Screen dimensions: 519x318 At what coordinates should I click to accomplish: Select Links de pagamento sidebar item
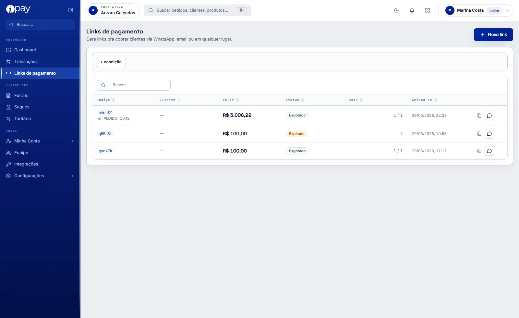[40, 73]
